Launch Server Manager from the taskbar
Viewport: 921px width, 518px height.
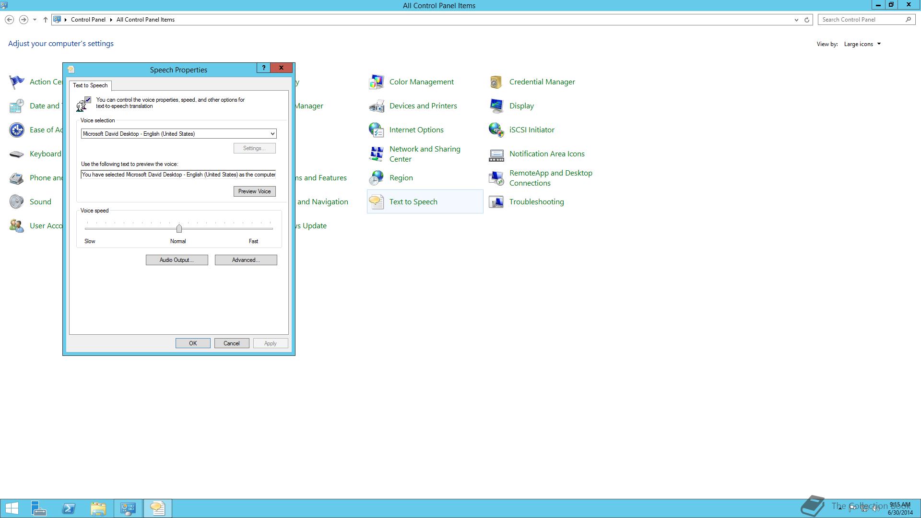39,508
